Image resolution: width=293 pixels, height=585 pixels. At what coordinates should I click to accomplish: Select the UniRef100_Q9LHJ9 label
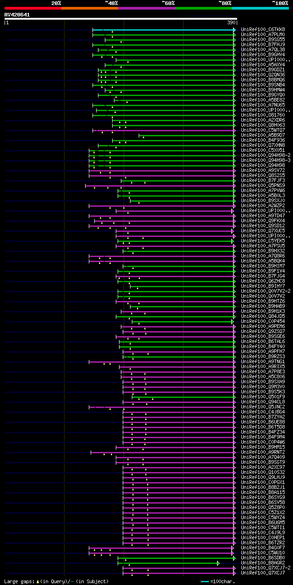pyautogui.click(x=262, y=477)
